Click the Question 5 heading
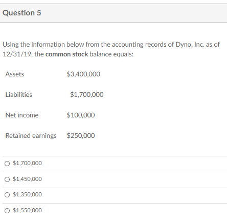This screenshot has height=222, width=227. tap(22, 13)
